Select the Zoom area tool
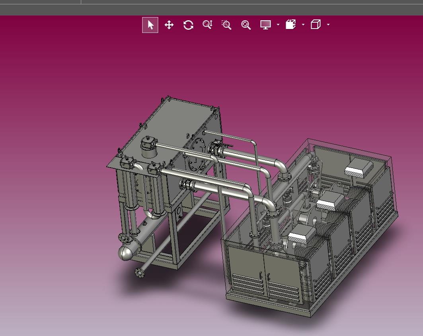 tap(226, 25)
